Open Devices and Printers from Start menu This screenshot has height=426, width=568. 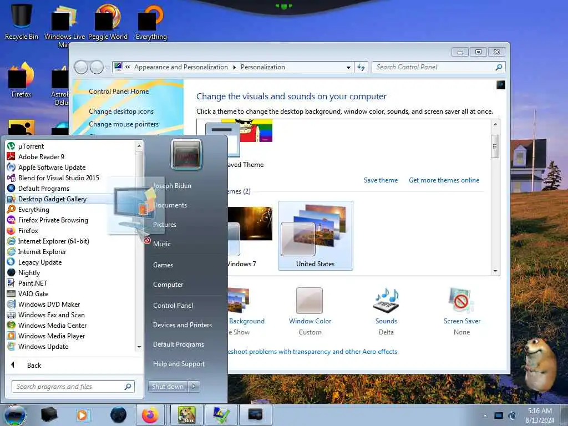(x=182, y=325)
